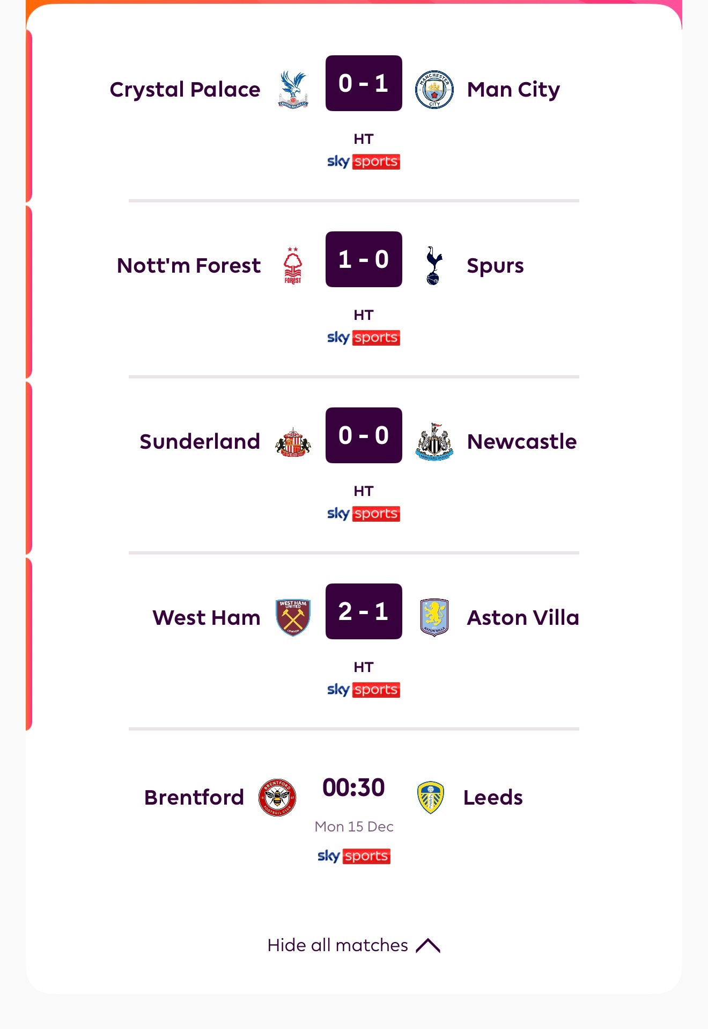This screenshot has width=708, height=1029.
Task: Open the Crystal Palace 0-1 score box
Action: 364,83
